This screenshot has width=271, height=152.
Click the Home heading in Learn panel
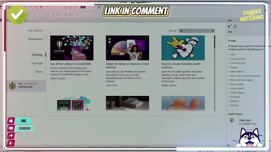click(x=232, y=41)
